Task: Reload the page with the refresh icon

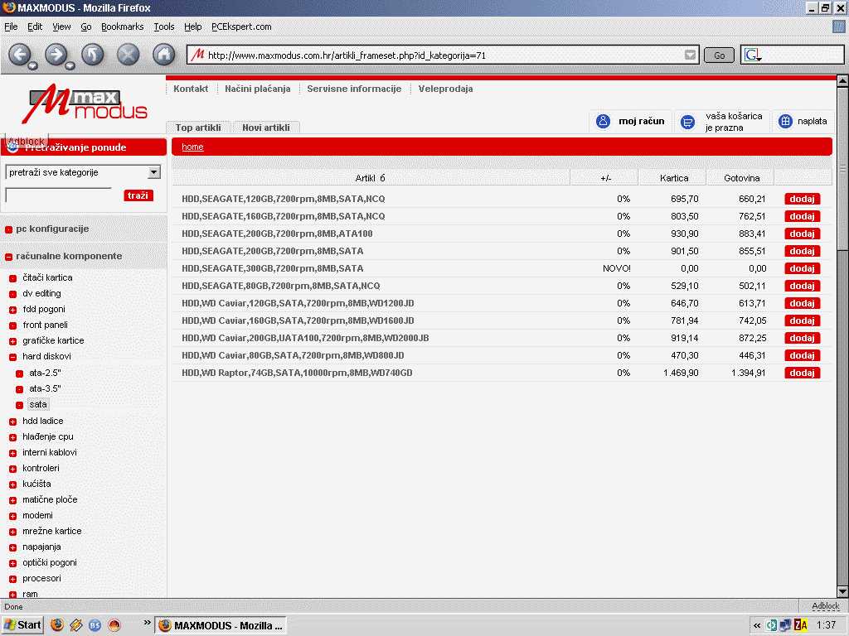Action: coord(92,55)
